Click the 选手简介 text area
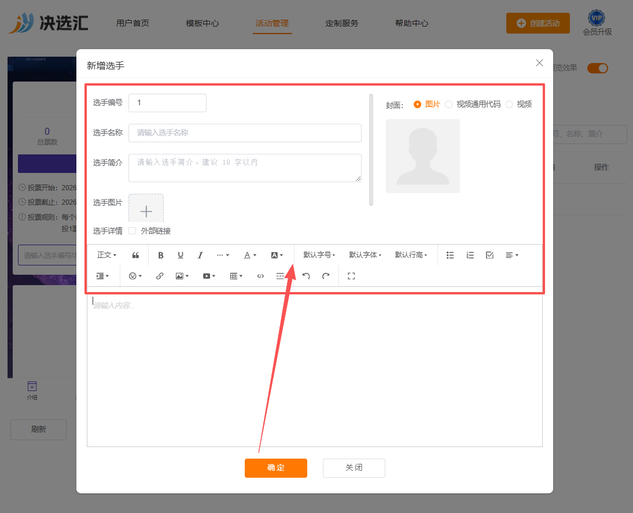633x513 pixels. pyautogui.click(x=245, y=168)
